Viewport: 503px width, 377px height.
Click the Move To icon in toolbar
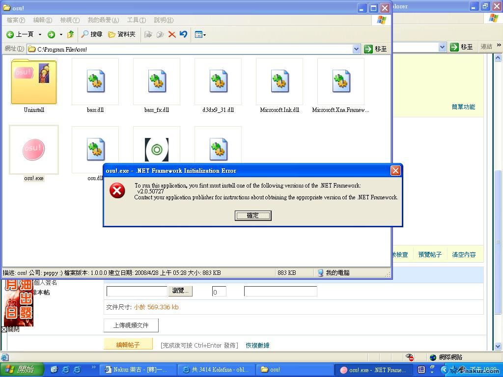pos(148,34)
